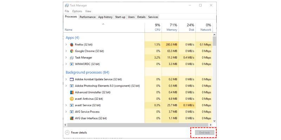Expand the Google Chrome process group
This screenshot has width=281, height=140.
point(66,51)
